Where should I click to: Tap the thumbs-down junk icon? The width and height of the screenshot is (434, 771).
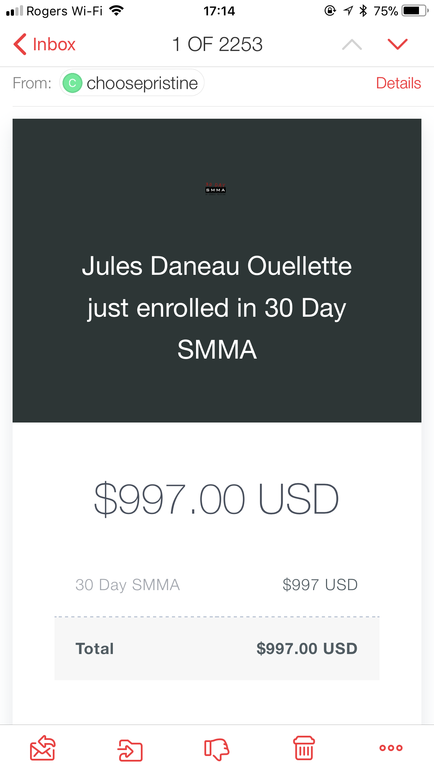216,749
